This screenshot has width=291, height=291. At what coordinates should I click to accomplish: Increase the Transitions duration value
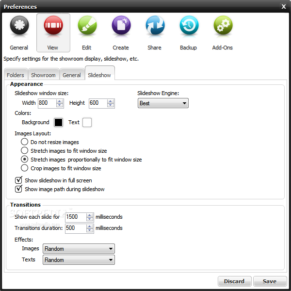(x=90, y=226)
